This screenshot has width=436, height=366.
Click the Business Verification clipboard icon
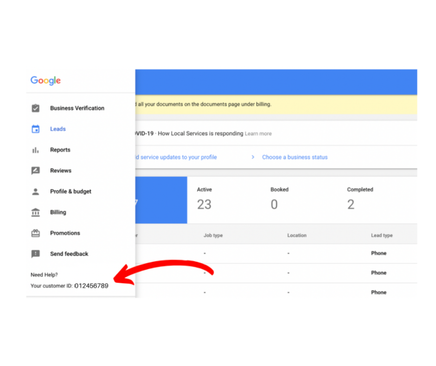tap(36, 108)
